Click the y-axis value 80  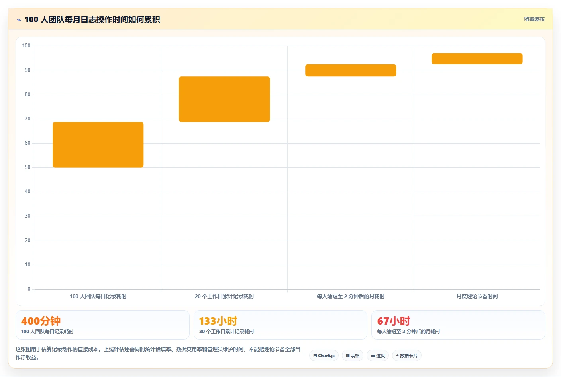pos(27,94)
